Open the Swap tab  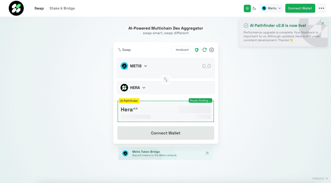point(39,8)
